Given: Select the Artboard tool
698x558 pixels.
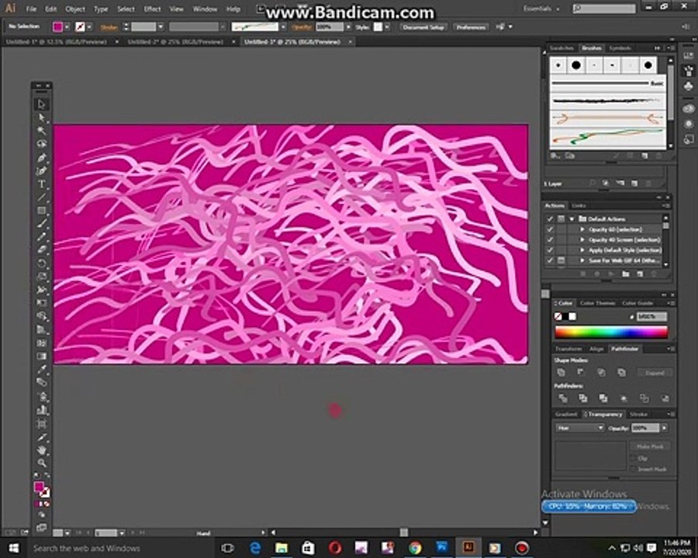Looking at the screenshot, I should (41, 424).
